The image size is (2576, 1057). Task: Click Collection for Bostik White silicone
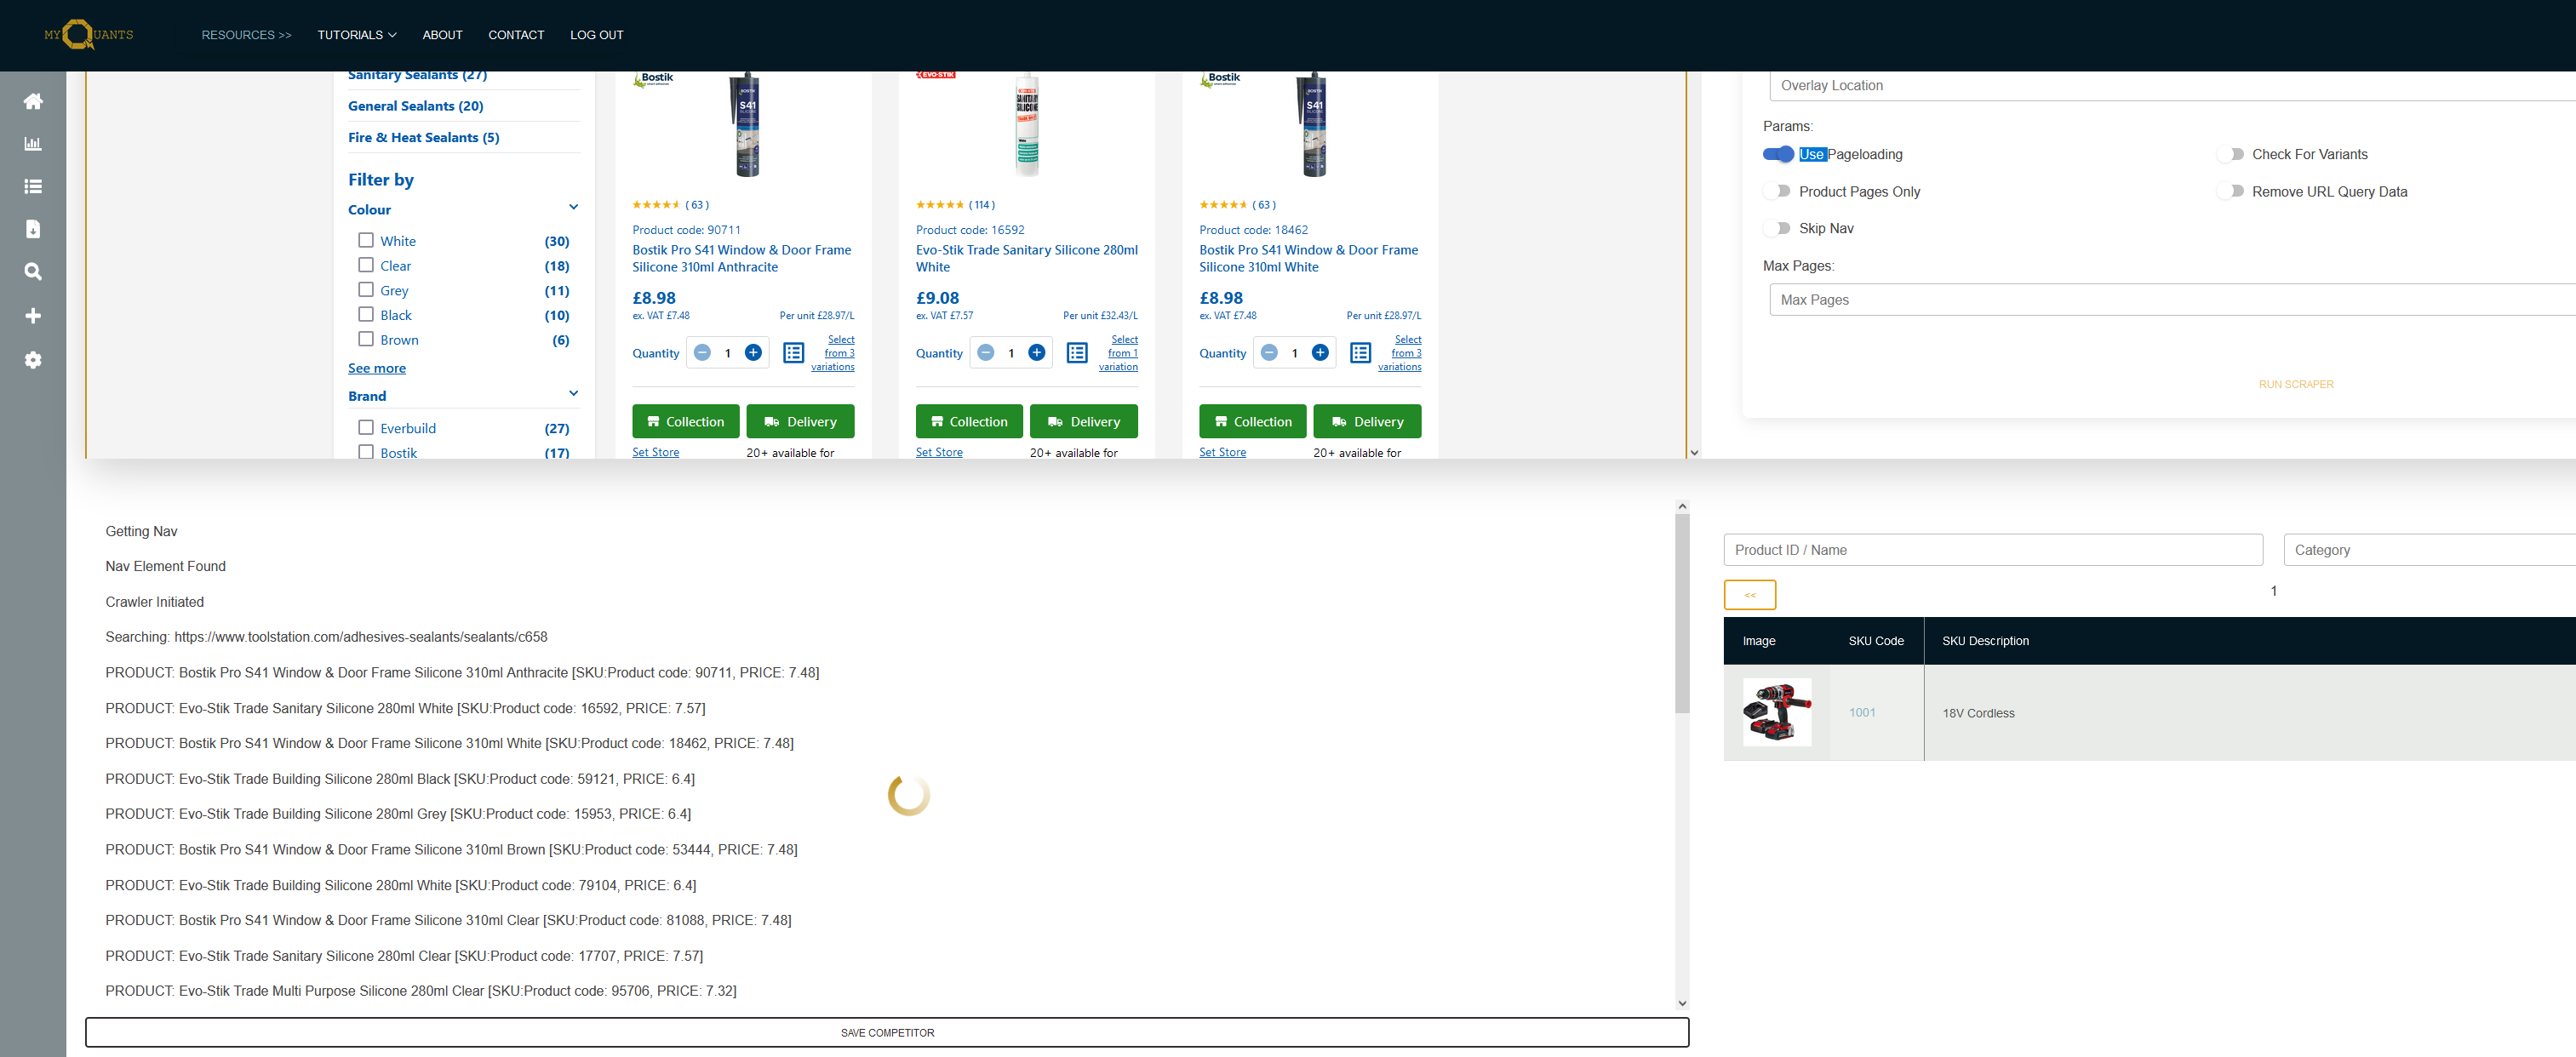1253,422
